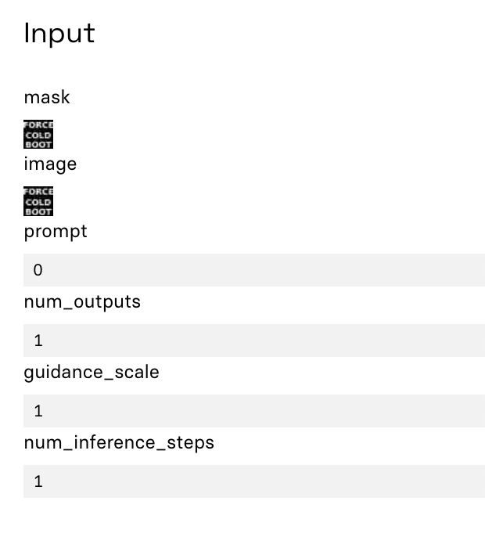The height and width of the screenshot is (537, 485).
Task: Click the word BOOT in image thumbnail
Action: pos(38,211)
